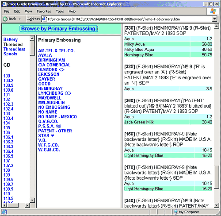Click the Back arrow icon
This screenshot has width=221, height=216.
pos(5,19)
